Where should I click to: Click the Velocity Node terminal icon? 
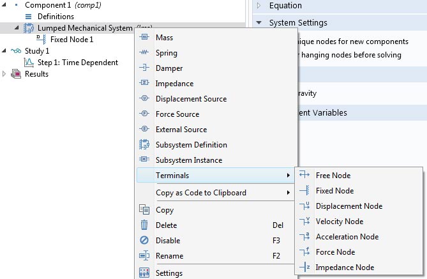click(304, 222)
